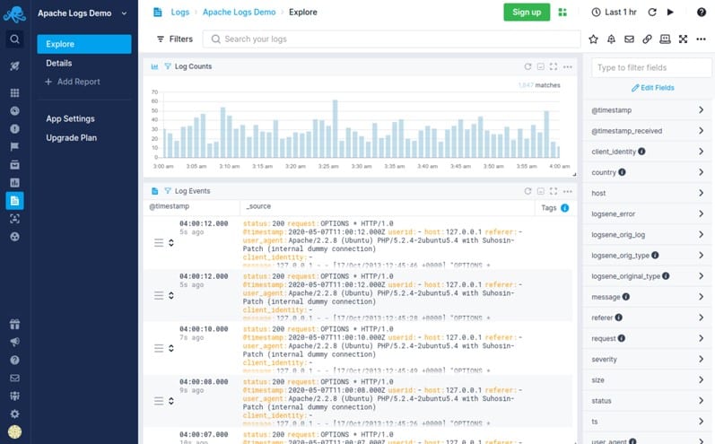The width and height of the screenshot is (715, 444).
Task: Open the help question mark icon top right
Action: pos(702,13)
